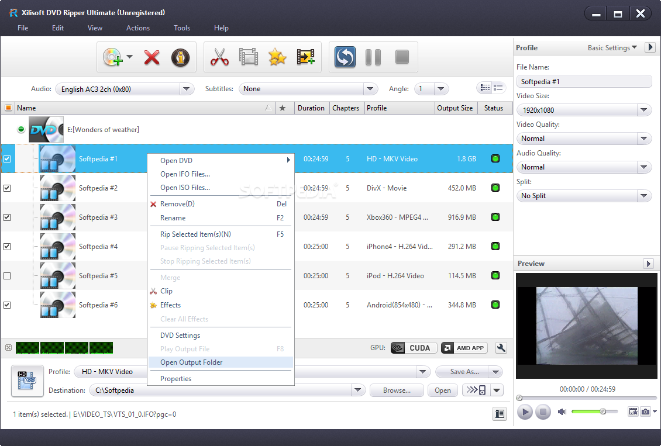
Task: Choose DVD Settings in the context menu
Action: [221, 336]
